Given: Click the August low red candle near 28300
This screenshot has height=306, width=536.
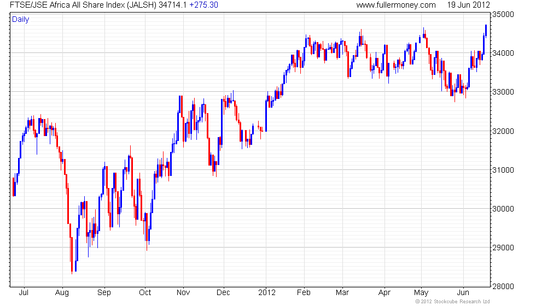Looking at the screenshot, I should point(72,256).
